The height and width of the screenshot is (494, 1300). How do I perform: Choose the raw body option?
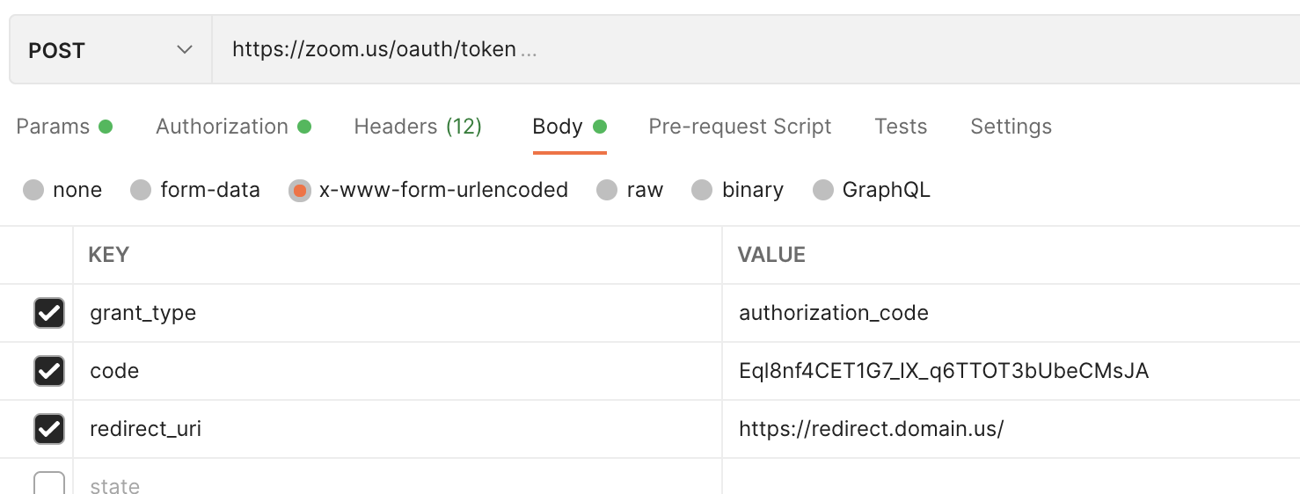click(x=607, y=190)
